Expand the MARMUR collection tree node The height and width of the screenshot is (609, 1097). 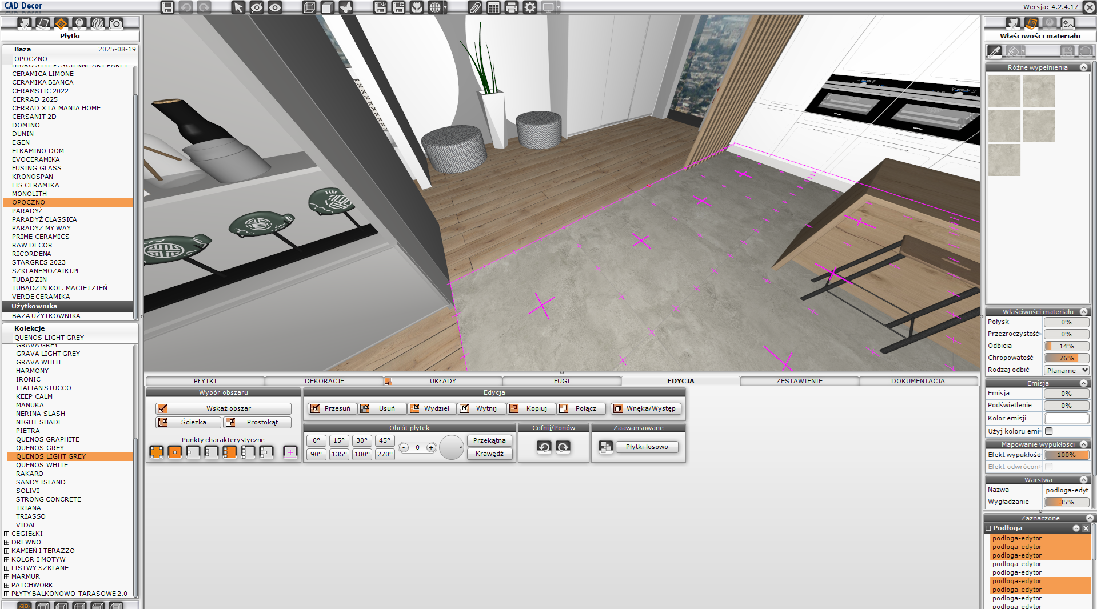click(x=7, y=576)
